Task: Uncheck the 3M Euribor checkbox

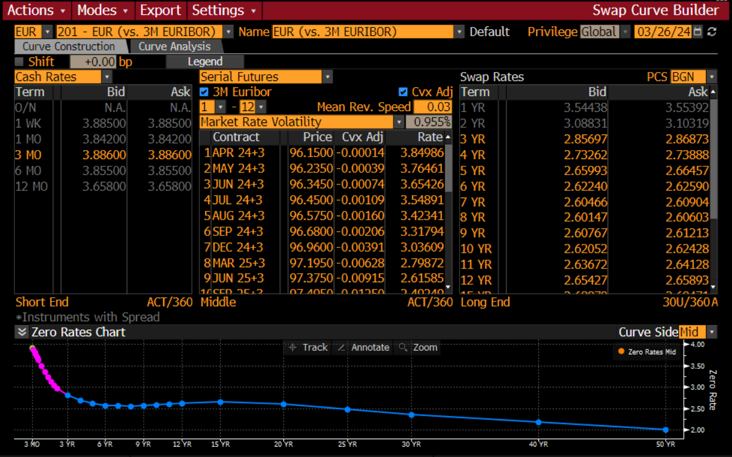Action: (x=204, y=92)
